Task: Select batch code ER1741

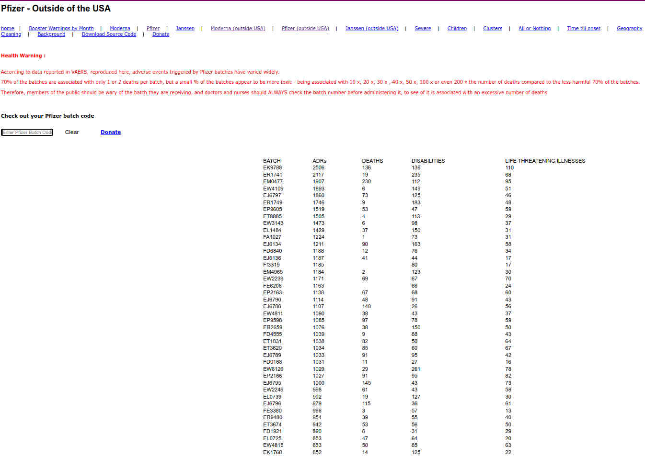Action: click(x=273, y=175)
